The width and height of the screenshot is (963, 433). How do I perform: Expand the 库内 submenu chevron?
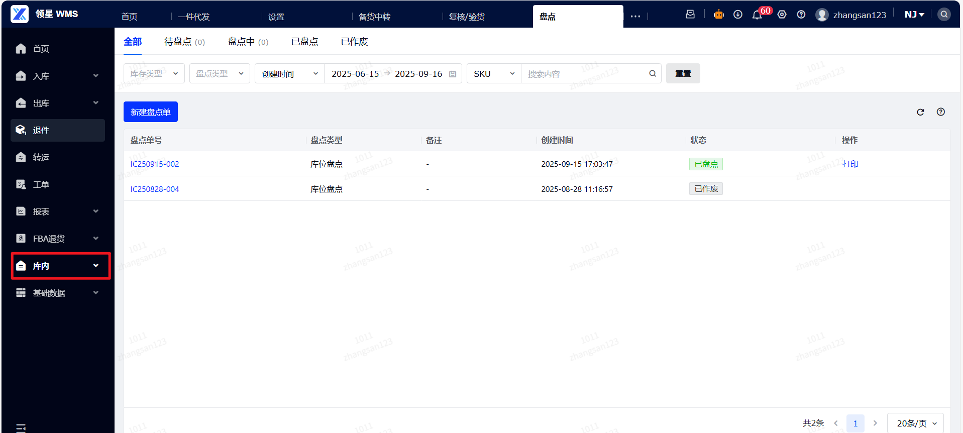(x=96, y=266)
